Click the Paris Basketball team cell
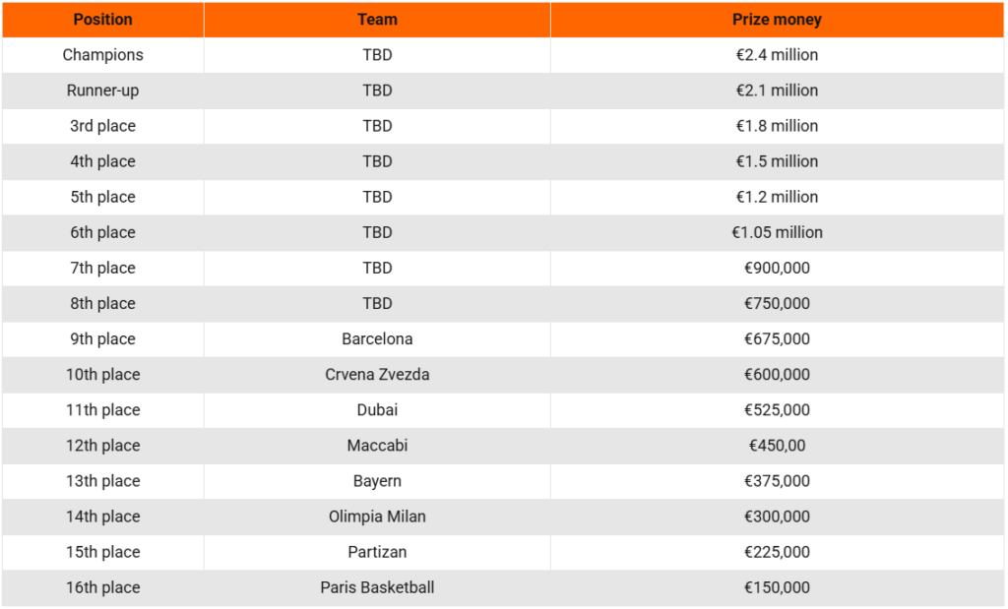The image size is (1008, 609). coord(377,587)
